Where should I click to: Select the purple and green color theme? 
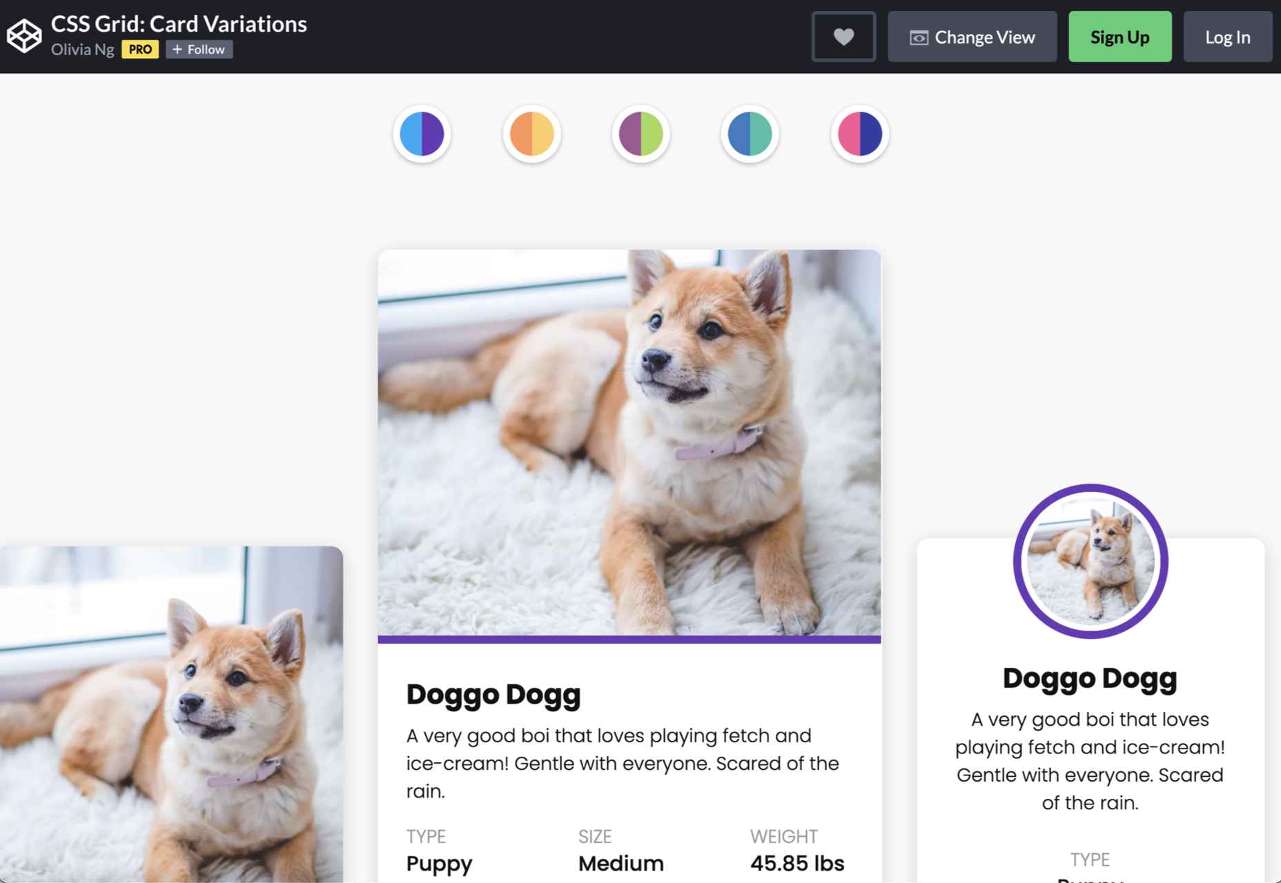pyautogui.click(x=640, y=134)
